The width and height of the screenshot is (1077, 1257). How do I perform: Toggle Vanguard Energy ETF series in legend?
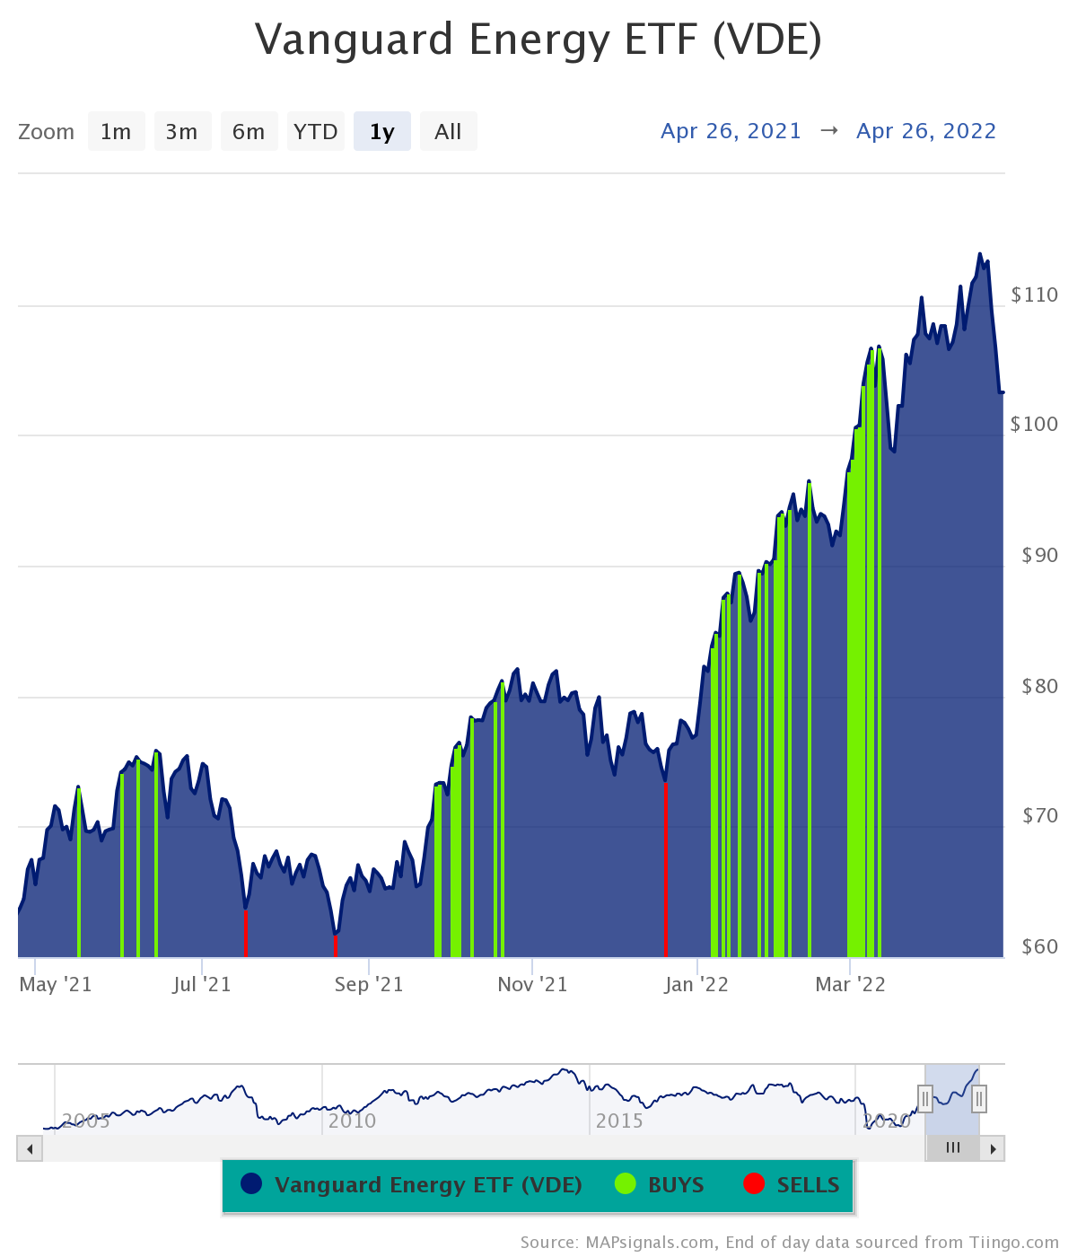(428, 1185)
